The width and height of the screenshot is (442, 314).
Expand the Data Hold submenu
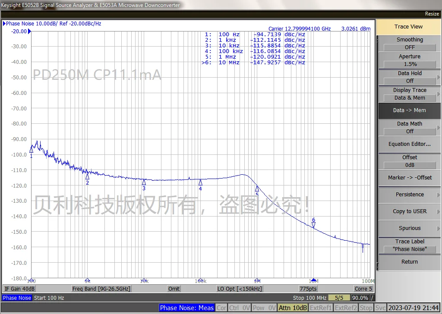pos(409,77)
